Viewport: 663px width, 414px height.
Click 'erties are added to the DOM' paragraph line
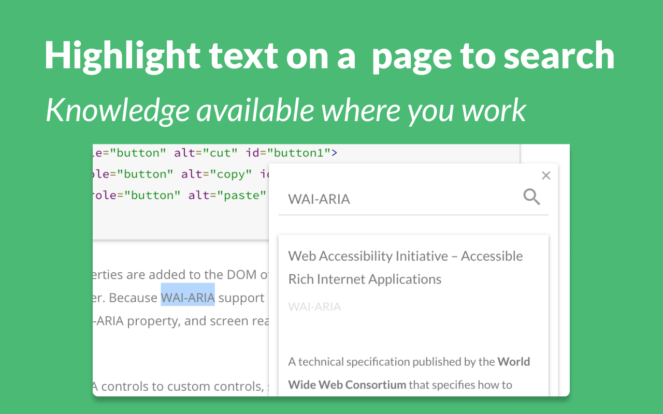[181, 275]
